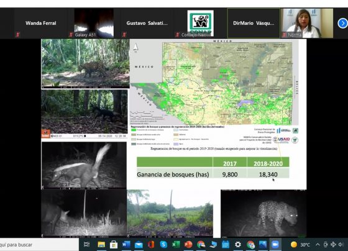Open the Calendar app on the taskbar

click(226, 245)
